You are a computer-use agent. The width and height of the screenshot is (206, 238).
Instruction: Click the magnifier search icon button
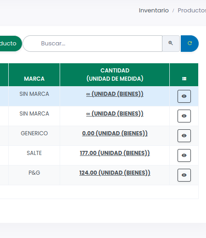click(x=171, y=44)
